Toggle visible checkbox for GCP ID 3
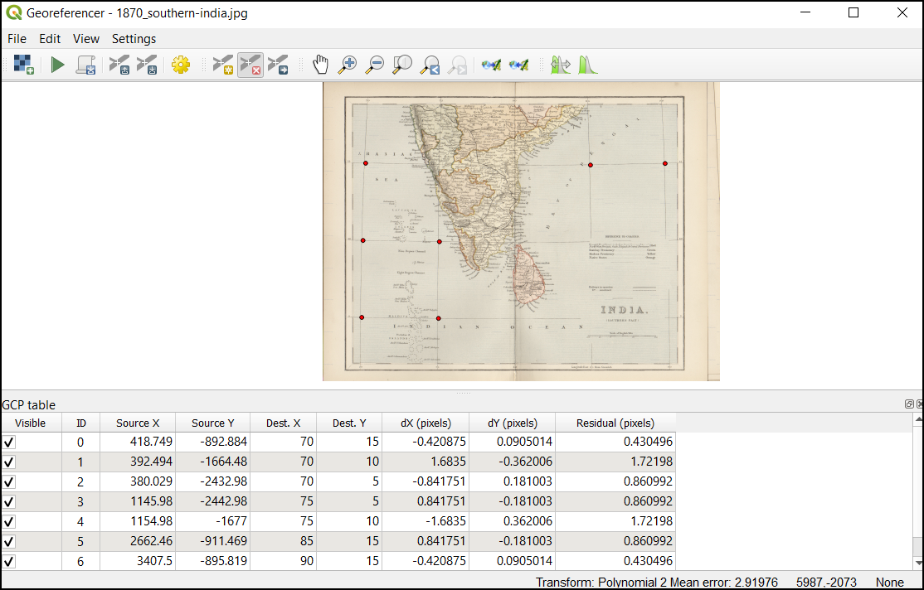The image size is (924, 590). 9,502
